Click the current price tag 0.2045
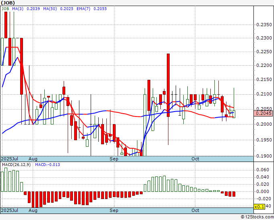 (264, 113)
